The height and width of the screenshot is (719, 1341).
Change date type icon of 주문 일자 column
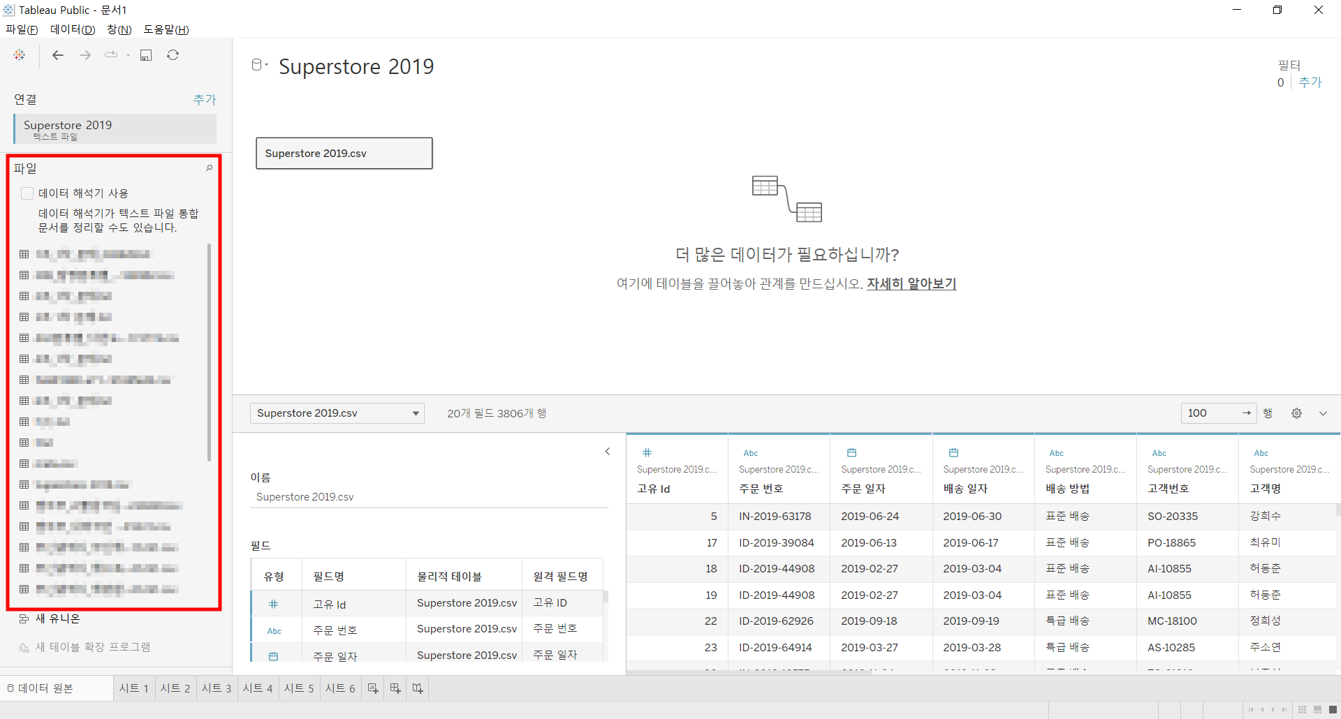851,452
